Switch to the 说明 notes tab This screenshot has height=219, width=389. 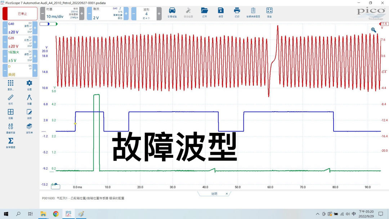point(214,193)
